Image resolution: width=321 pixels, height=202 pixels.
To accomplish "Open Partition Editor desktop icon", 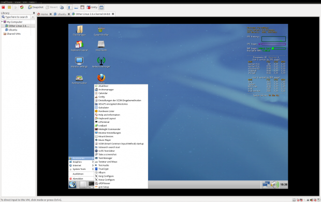I will point(79,79).
